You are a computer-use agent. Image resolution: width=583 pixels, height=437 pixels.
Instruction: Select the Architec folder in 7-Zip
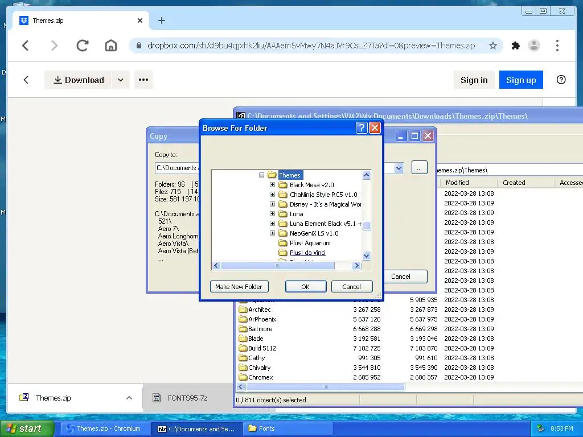(x=260, y=310)
